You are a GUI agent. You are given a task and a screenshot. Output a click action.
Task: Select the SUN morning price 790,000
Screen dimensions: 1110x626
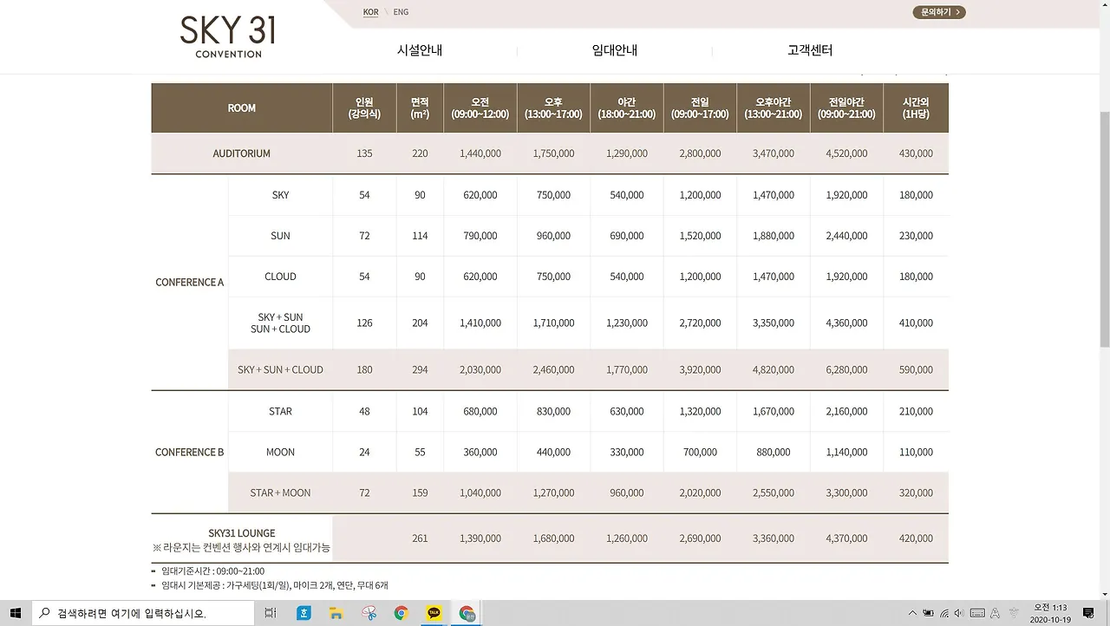[480, 236]
